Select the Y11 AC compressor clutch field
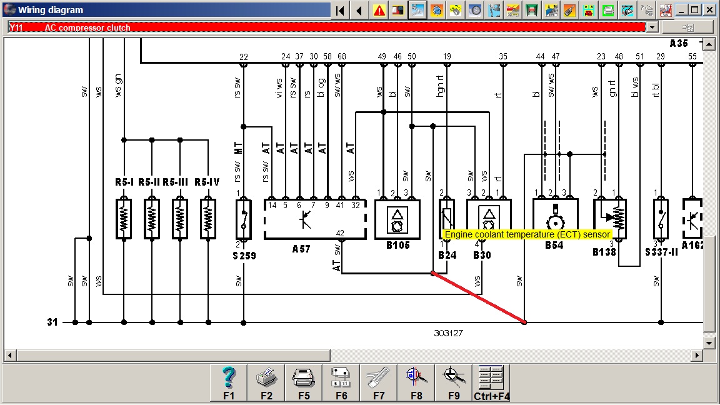The height and width of the screenshot is (405, 720). tap(325, 27)
